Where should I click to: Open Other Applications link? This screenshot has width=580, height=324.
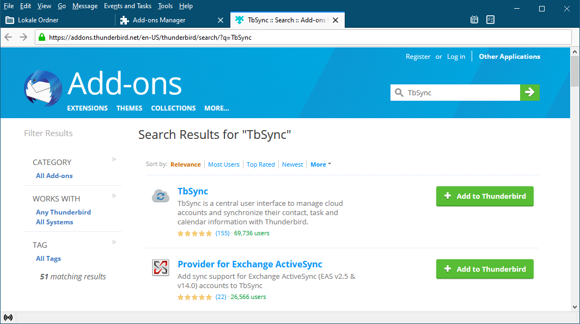click(509, 57)
